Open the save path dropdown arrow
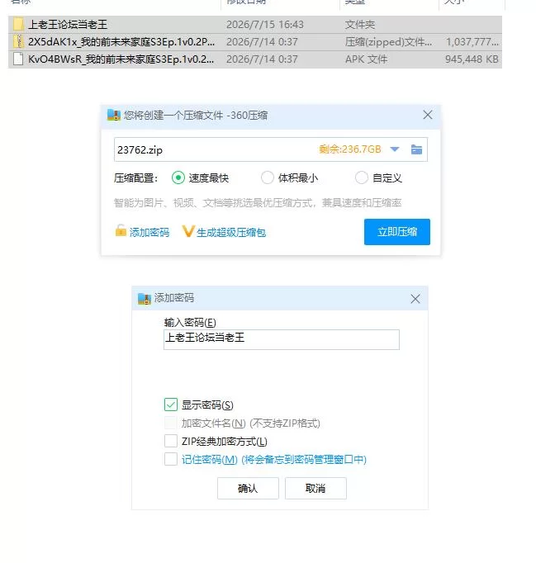 tap(395, 149)
